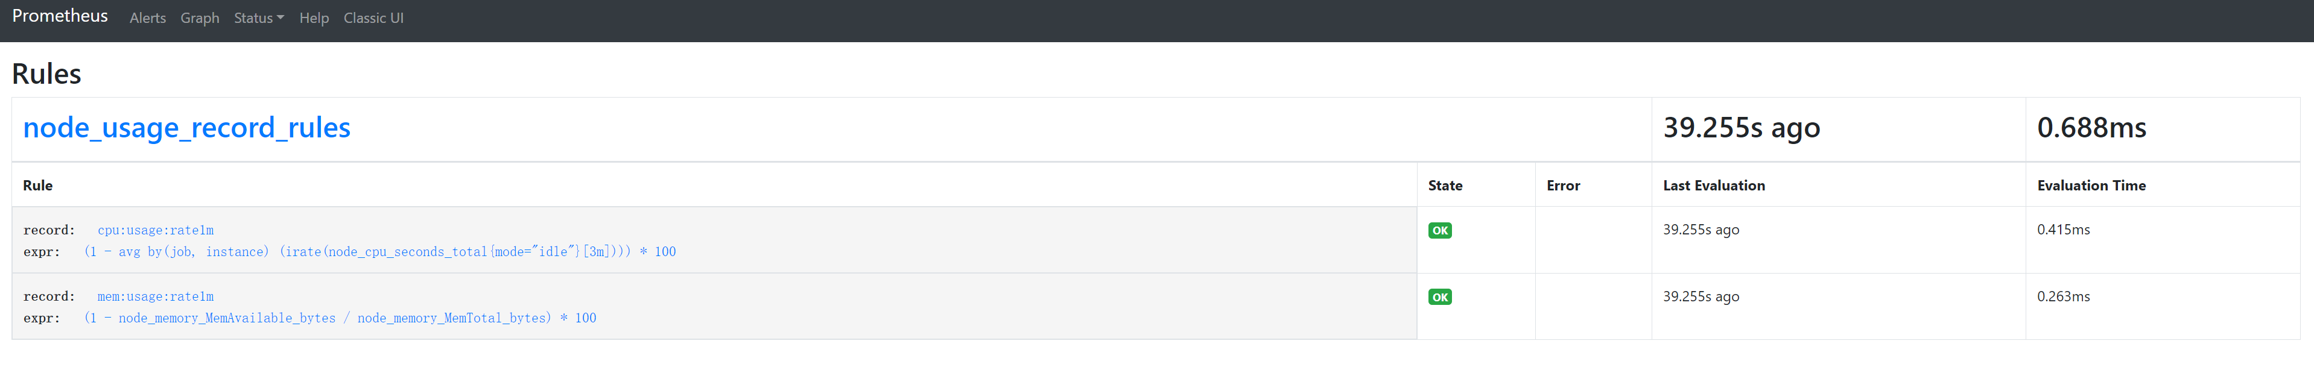Expand the Status dropdown menu
2314x373 pixels.
[259, 18]
